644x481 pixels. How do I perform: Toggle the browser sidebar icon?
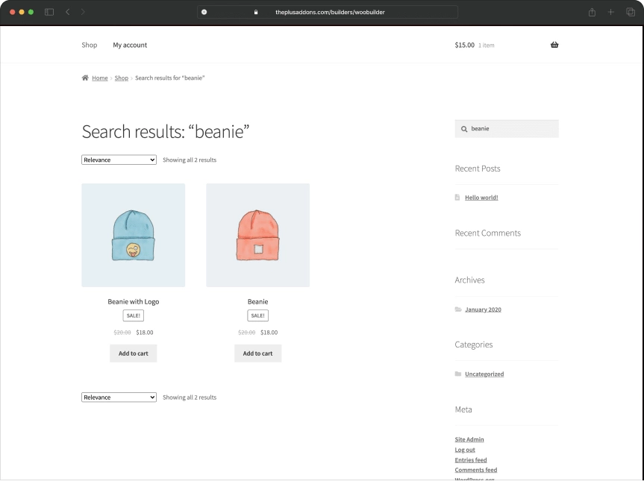tap(49, 12)
